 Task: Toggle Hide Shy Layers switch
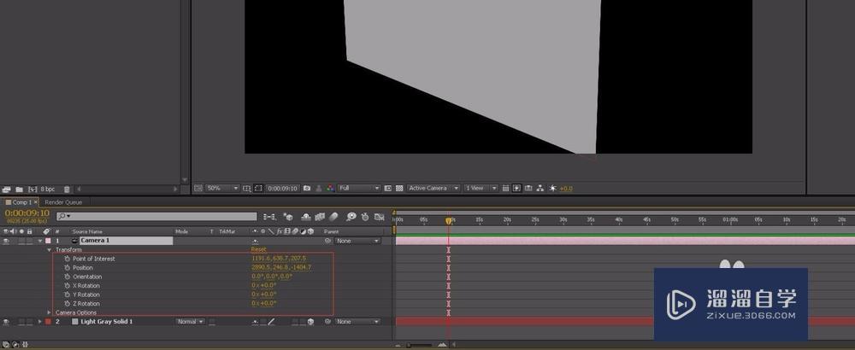306,217
